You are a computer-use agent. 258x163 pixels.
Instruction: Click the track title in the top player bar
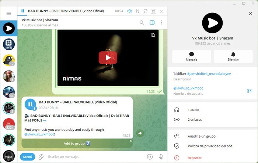pos(66,11)
